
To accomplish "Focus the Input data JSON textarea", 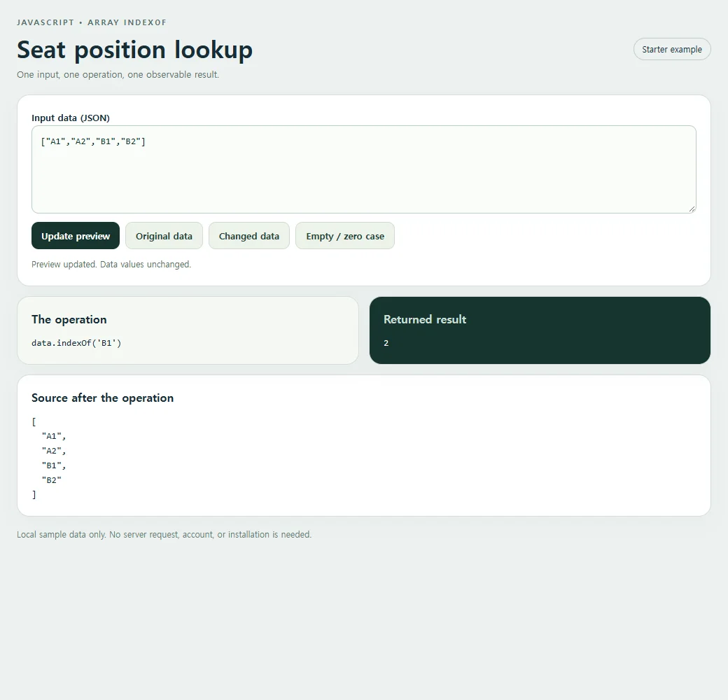I will pyautogui.click(x=363, y=169).
